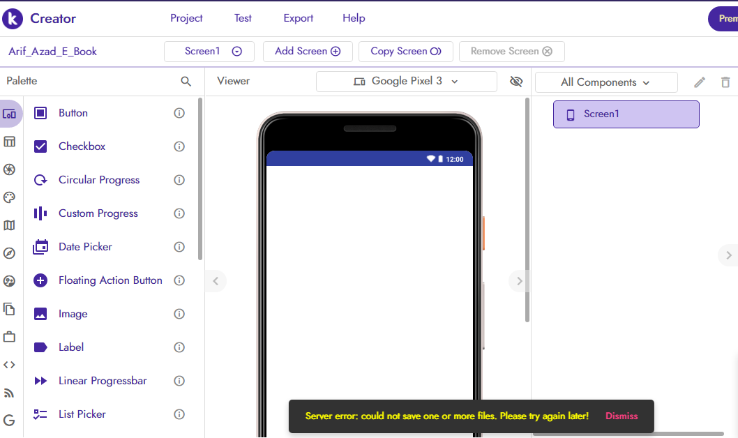Delete selected component with the trash icon
Screen dimensions: 738x438
(x=725, y=82)
